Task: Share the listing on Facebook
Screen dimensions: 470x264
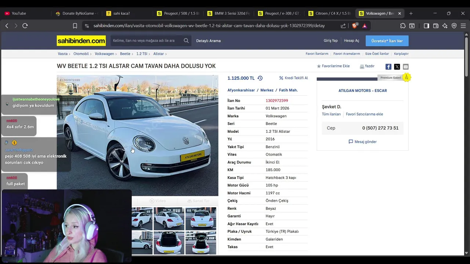Action: point(388,67)
